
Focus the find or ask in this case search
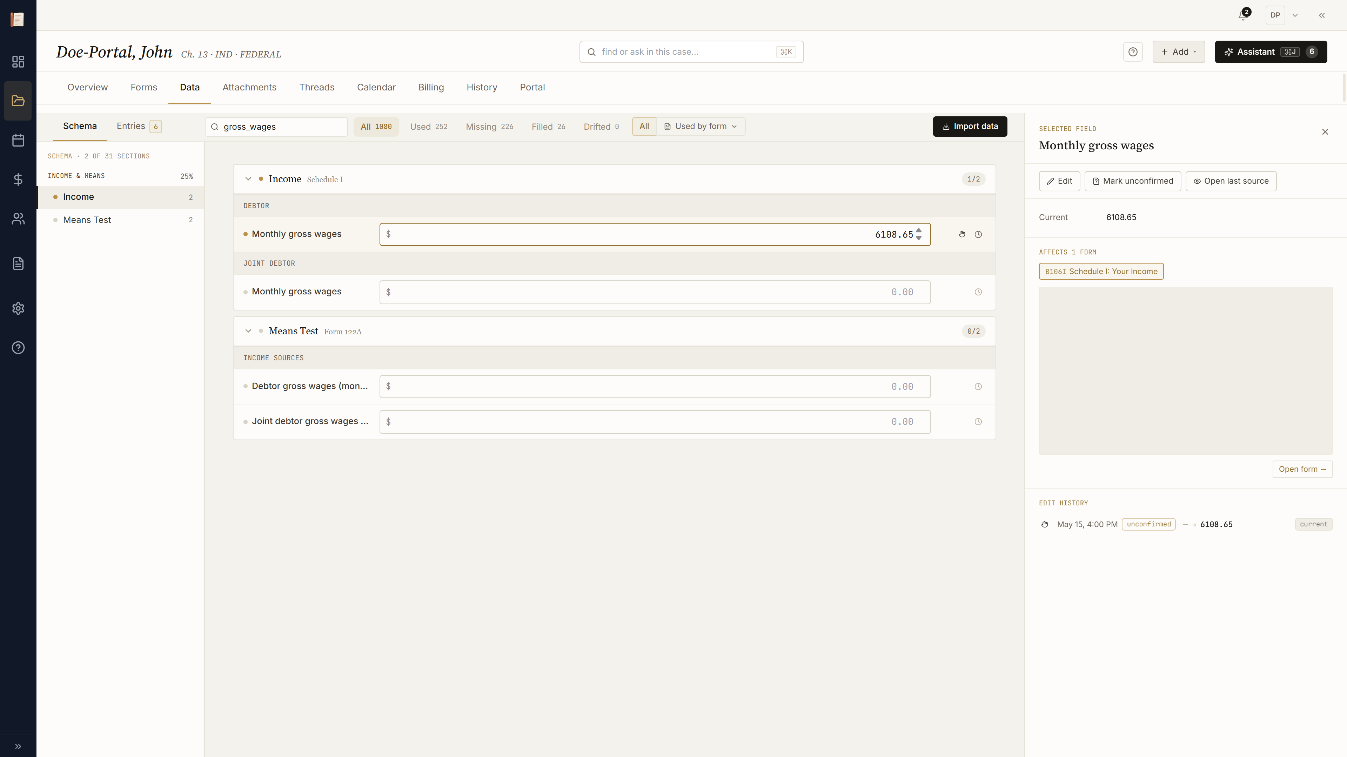(691, 52)
